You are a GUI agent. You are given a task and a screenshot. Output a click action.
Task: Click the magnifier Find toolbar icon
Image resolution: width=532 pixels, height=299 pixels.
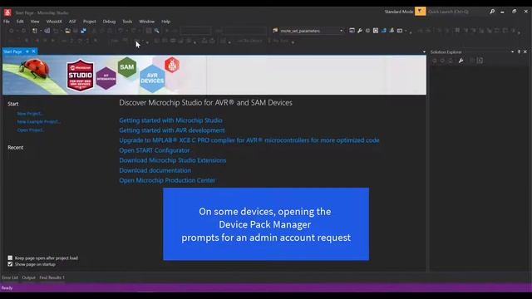(156, 31)
